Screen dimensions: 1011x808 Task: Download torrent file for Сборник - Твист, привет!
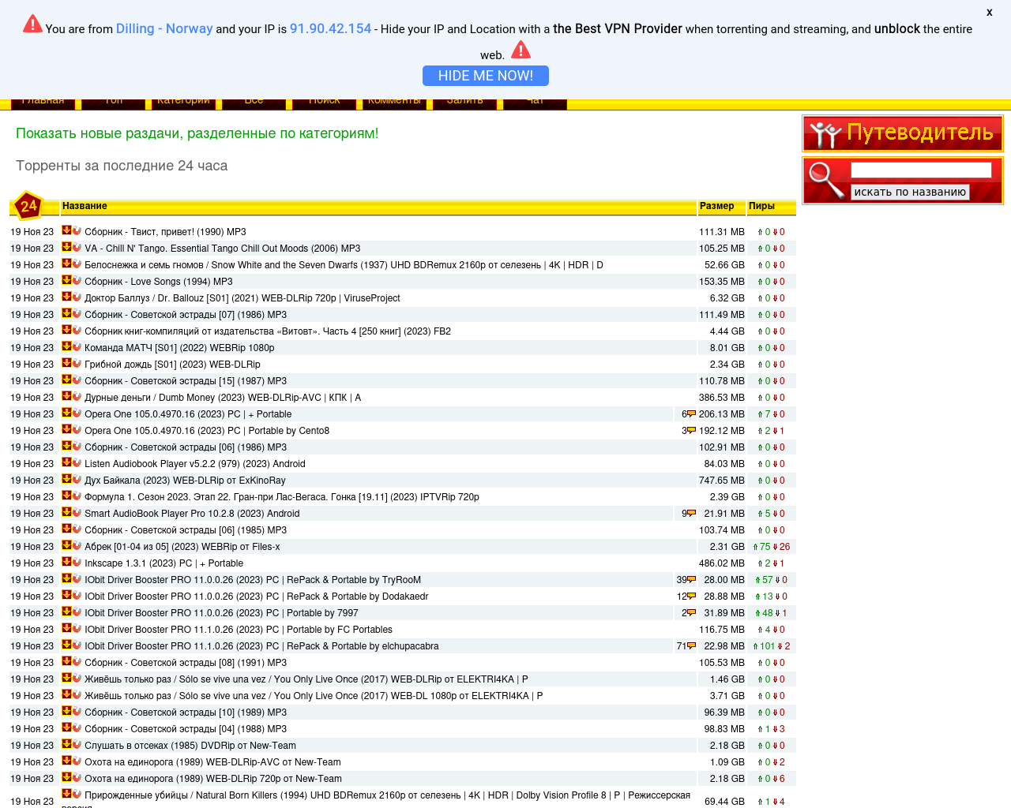coord(66,231)
